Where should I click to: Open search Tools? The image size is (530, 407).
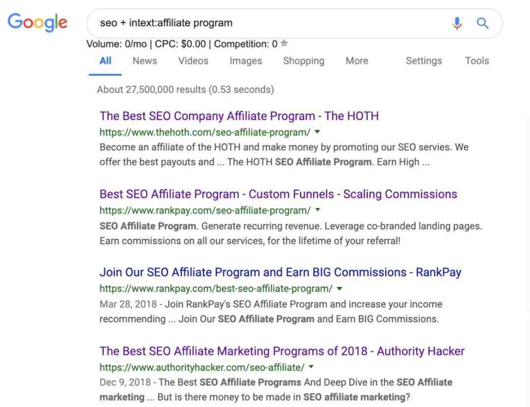pyautogui.click(x=477, y=61)
